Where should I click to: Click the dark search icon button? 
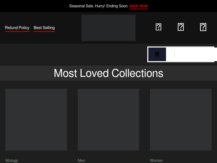click(x=157, y=54)
